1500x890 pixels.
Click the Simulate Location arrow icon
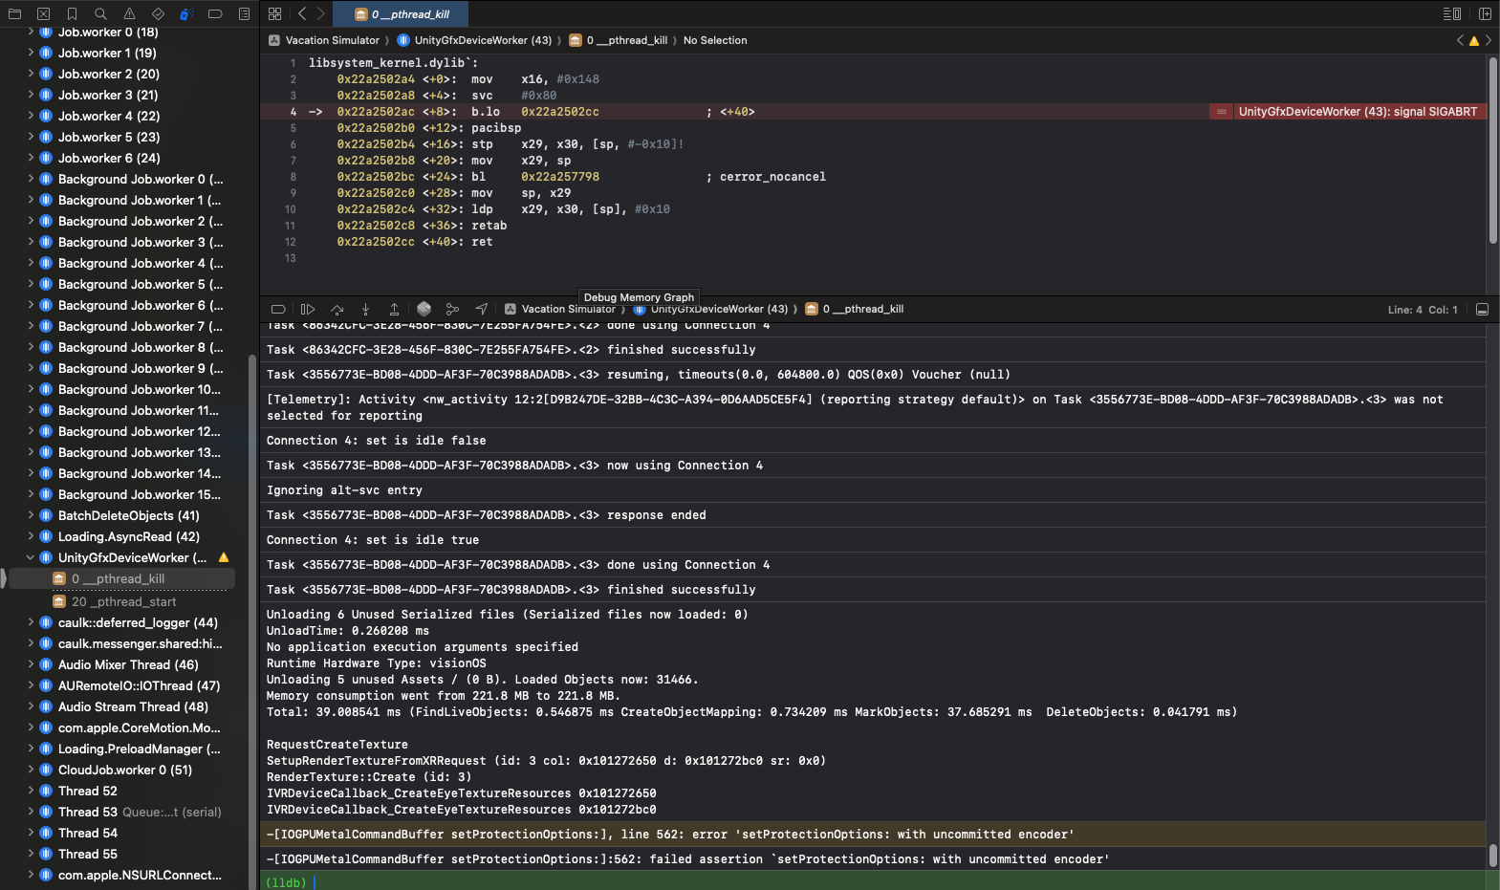481,310
